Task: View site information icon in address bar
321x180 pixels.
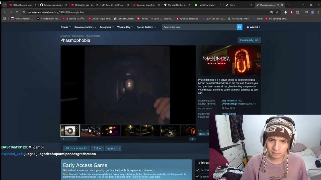Action: pos(24,12)
